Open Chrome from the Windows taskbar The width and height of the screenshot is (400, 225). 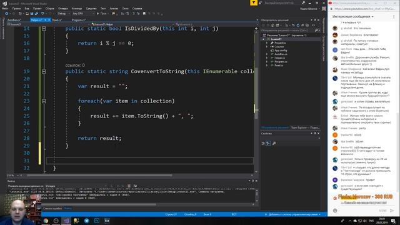(x=46, y=221)
